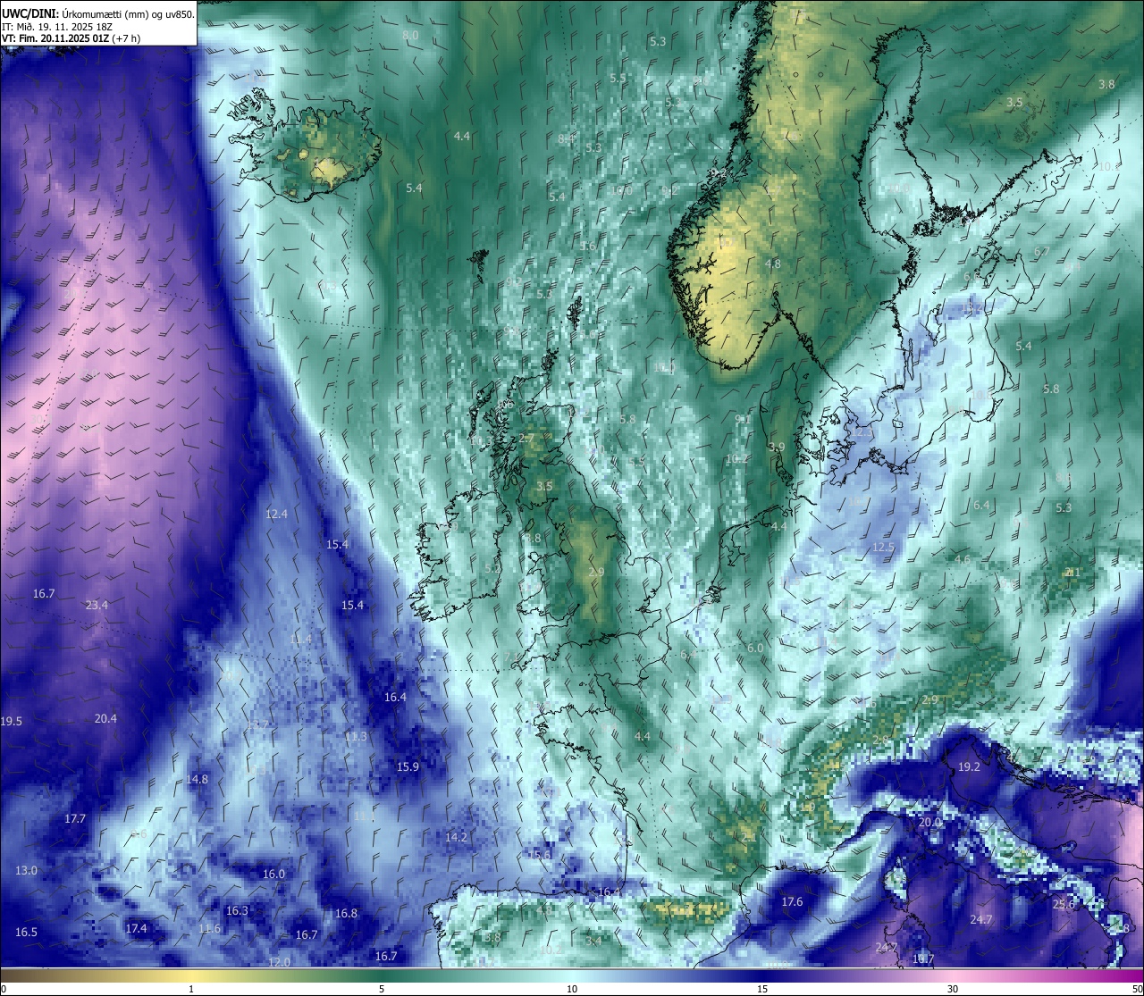Click the 14.8 value label

tap(197, 780)
